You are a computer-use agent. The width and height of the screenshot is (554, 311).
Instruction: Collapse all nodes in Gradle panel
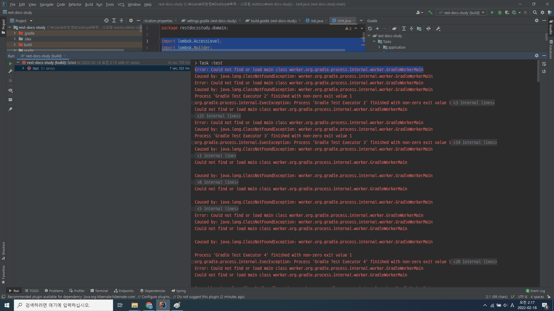[x=411, y=29]
